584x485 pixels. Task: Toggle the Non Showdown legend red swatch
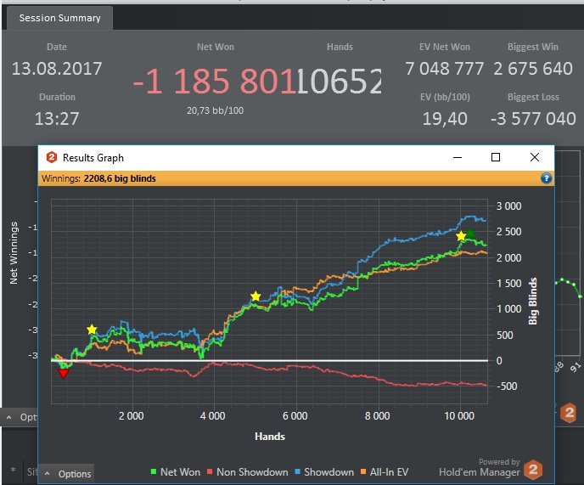point(210,471)
